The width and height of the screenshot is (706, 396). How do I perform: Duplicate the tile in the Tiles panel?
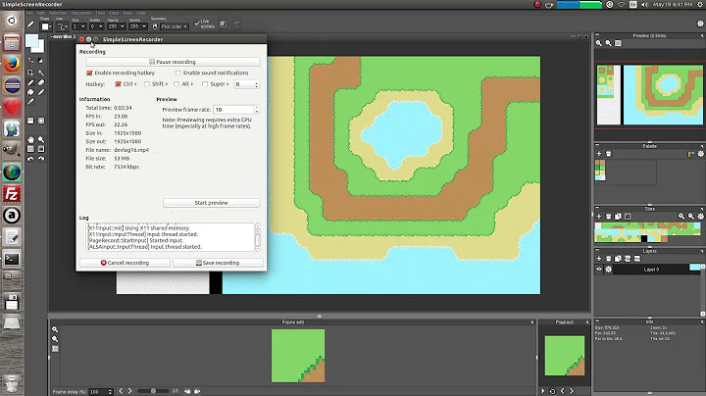(618, 217)
